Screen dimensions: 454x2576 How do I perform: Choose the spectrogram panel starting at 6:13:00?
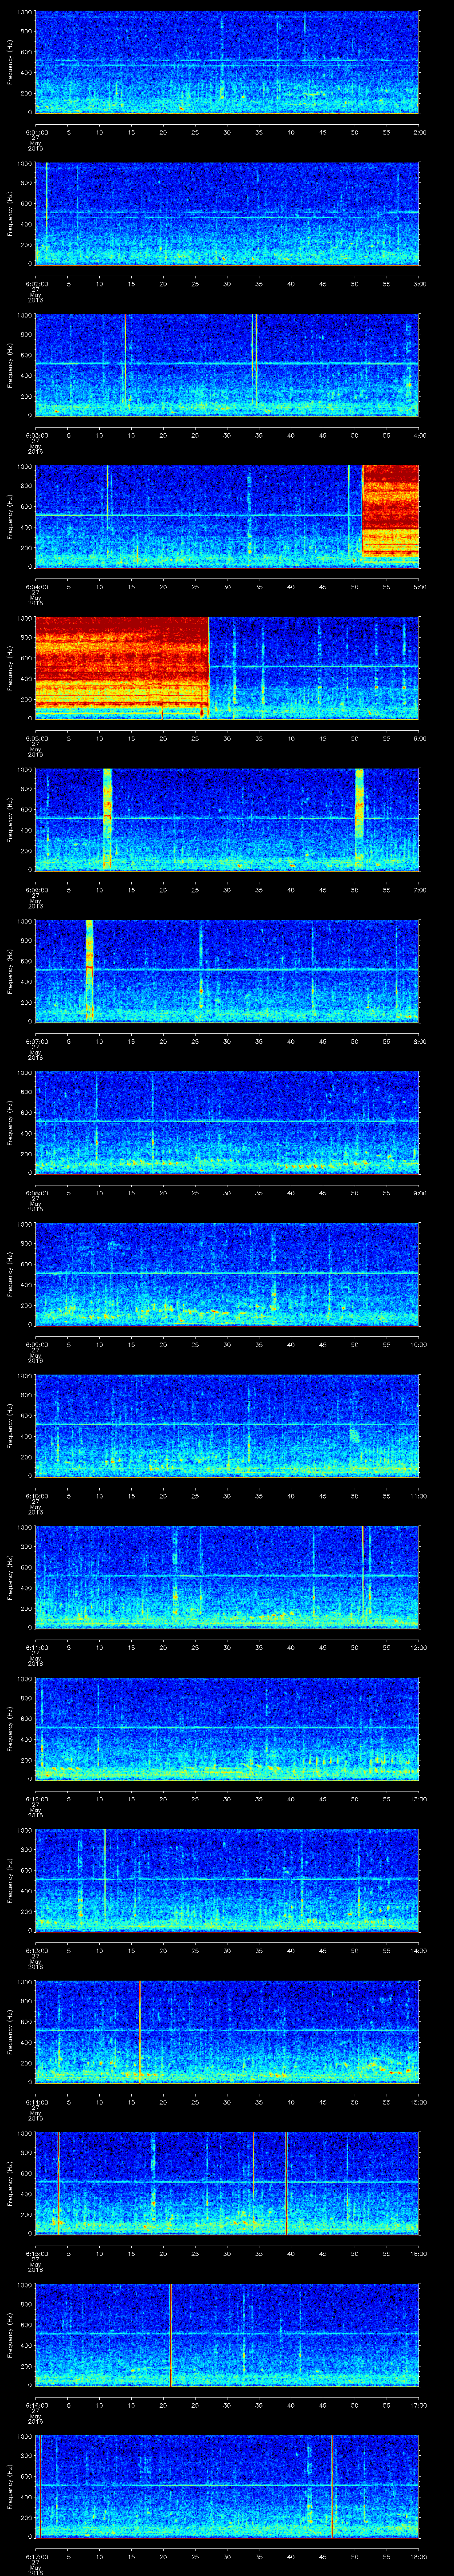(227, 1879)
